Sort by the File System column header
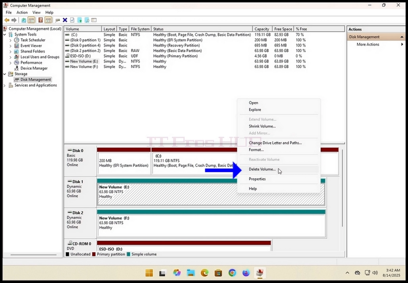408x283 pixels. 140,29
